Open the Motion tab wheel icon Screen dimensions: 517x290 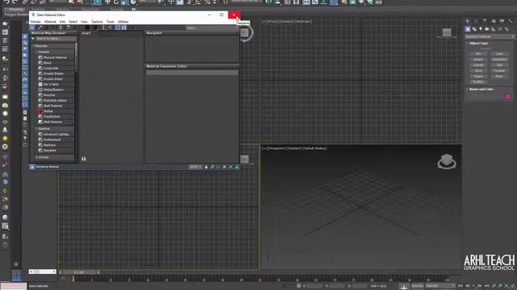click(x=494, y=21)
